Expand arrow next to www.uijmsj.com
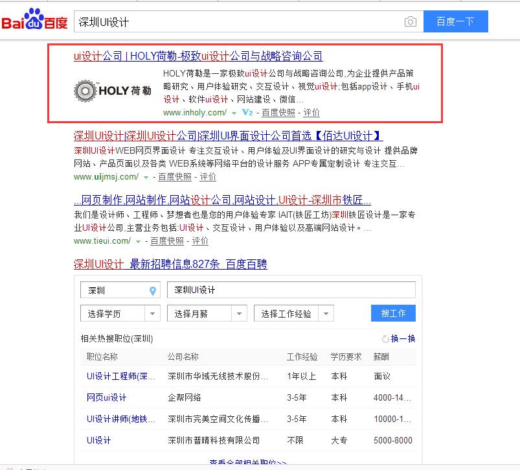The height and width of the screenshot is (470, 520). click(x=146, y=178)
